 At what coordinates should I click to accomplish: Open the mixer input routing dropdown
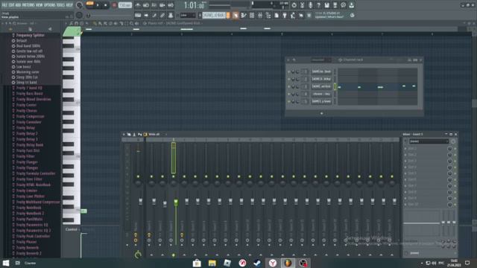(x=429, y=141)
